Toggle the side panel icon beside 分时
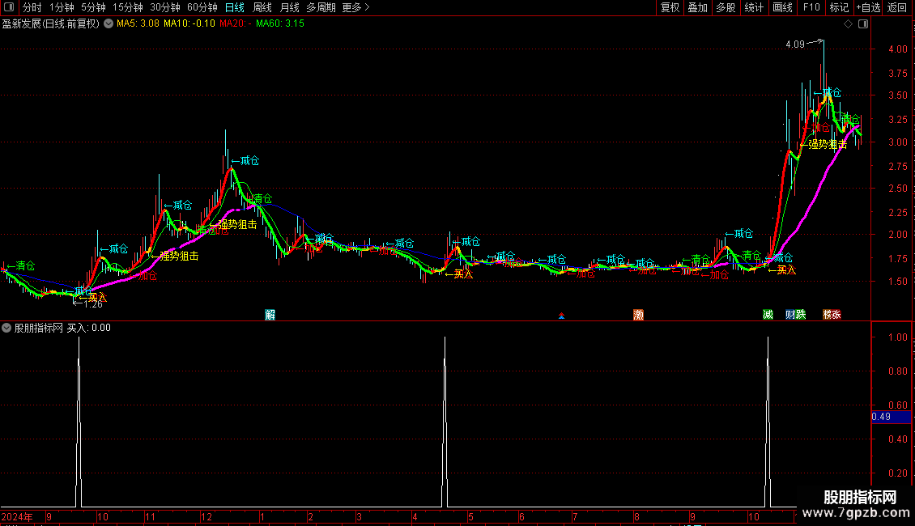This screenshot has height=526, width=915. pyautogui.click(x=9, y=7)
